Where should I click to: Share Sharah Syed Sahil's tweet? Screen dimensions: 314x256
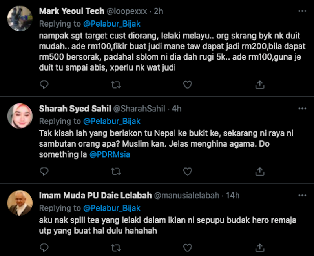pyautogui.click(x=259, y=171)
